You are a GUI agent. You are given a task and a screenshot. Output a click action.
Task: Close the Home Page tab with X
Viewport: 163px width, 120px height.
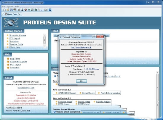click(x=19, y=14)
